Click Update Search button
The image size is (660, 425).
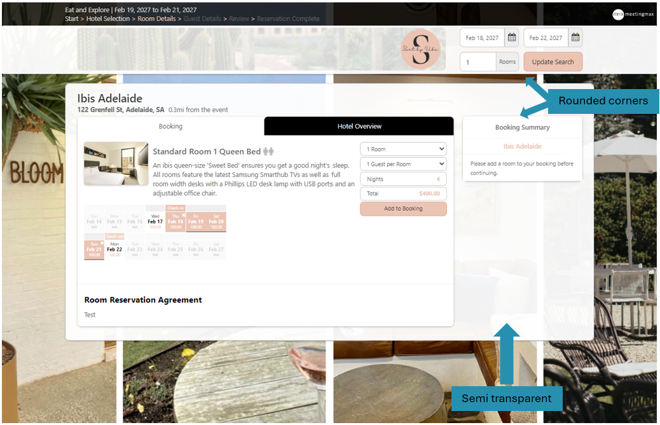(x=553, y=62)
